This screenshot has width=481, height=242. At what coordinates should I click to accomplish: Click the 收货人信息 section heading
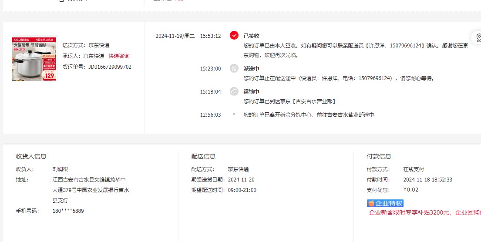click(x=31, y=156)
